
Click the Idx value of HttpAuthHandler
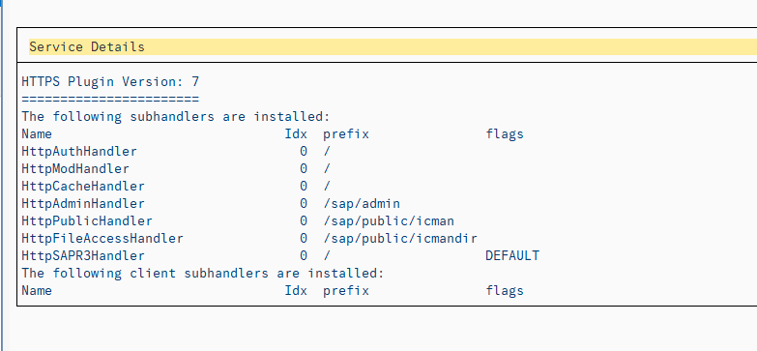tap(304, 151)
